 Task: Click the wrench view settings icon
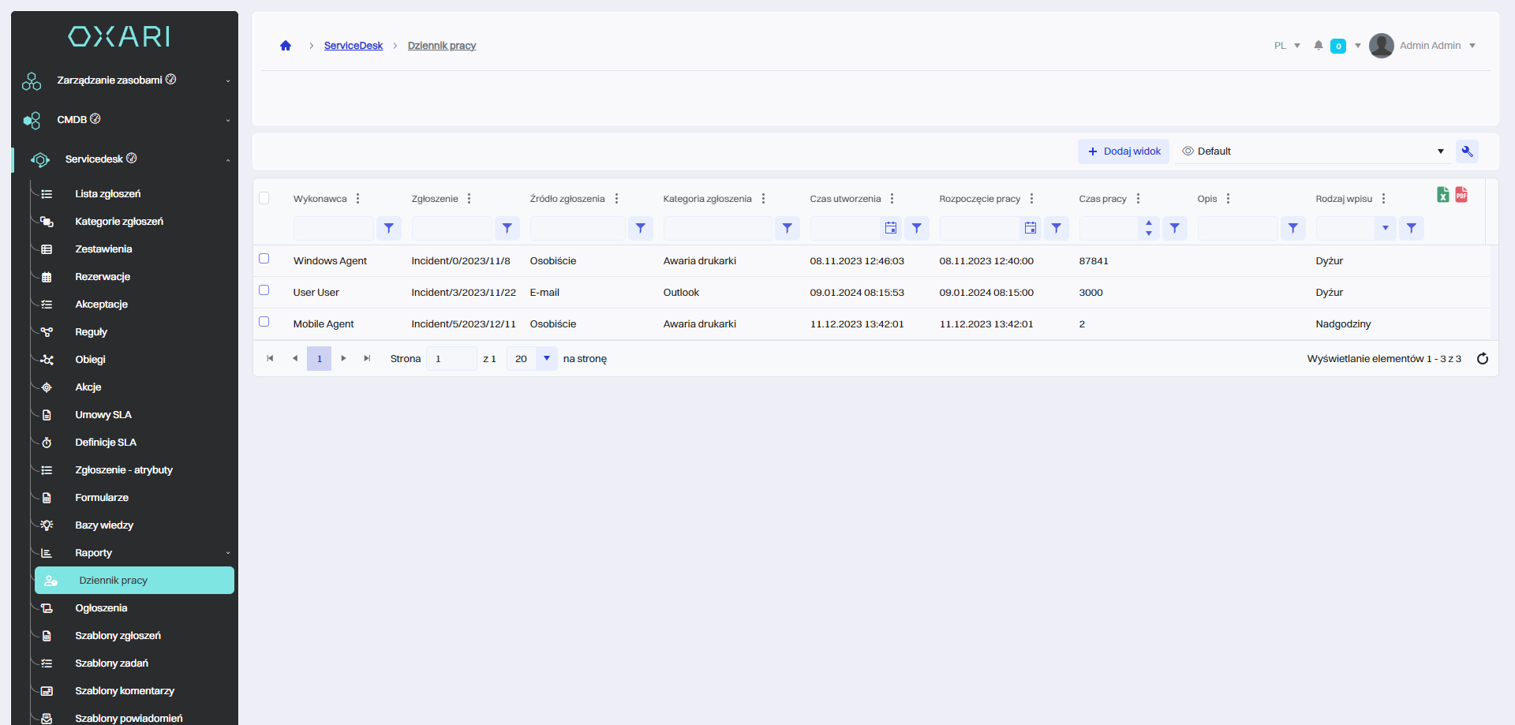tap(1467, 151)
